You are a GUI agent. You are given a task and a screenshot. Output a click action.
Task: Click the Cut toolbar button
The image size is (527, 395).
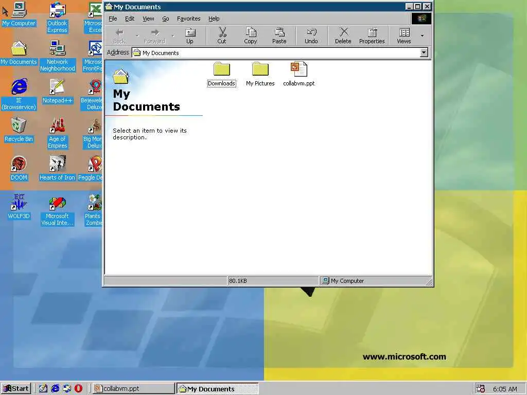point(222,35)
